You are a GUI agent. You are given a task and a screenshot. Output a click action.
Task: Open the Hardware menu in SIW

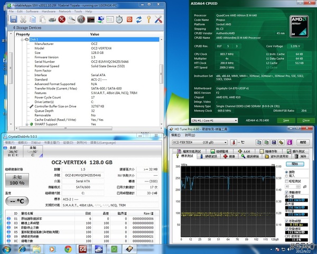[x=49, y=11]
